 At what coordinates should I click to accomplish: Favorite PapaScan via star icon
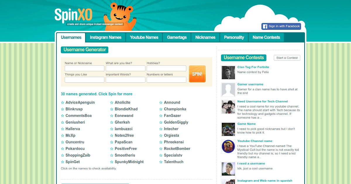pyautogui.click(x=112, y=142)
